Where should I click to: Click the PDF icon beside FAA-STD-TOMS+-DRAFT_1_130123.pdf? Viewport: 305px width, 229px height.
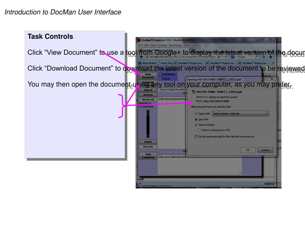(193, 92)
